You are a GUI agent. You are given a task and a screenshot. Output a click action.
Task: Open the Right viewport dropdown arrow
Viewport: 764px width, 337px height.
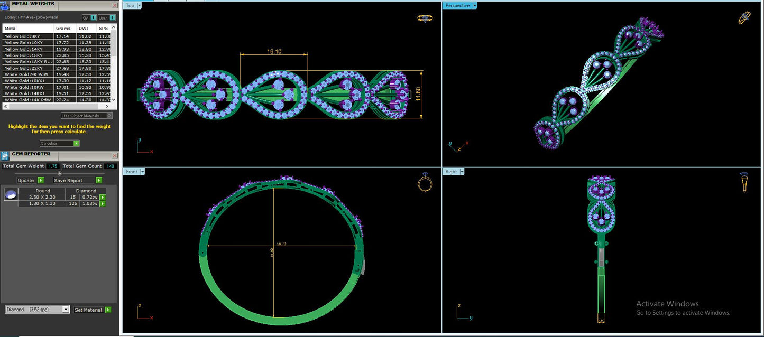tap(463, 172)
